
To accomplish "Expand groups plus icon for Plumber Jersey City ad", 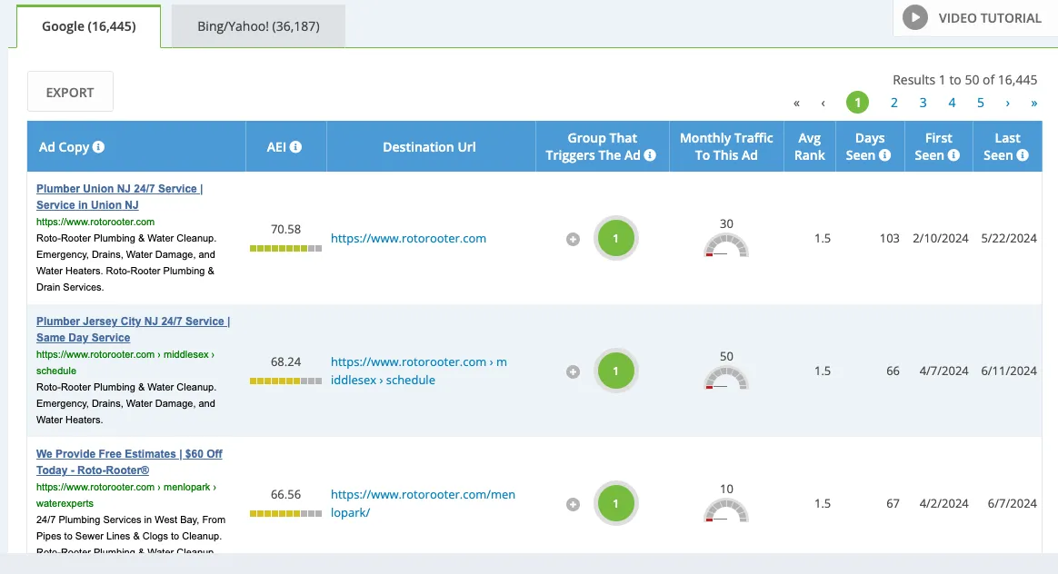I will point(573,371).
